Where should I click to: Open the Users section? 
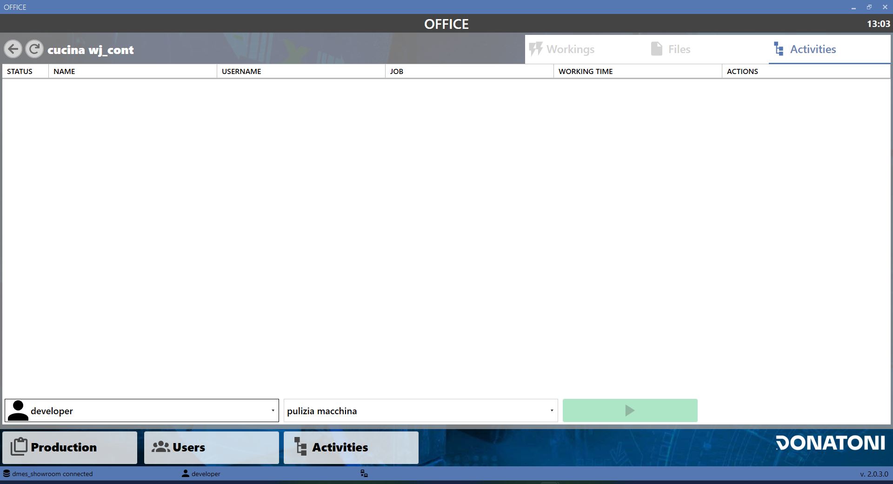(212, 447)
